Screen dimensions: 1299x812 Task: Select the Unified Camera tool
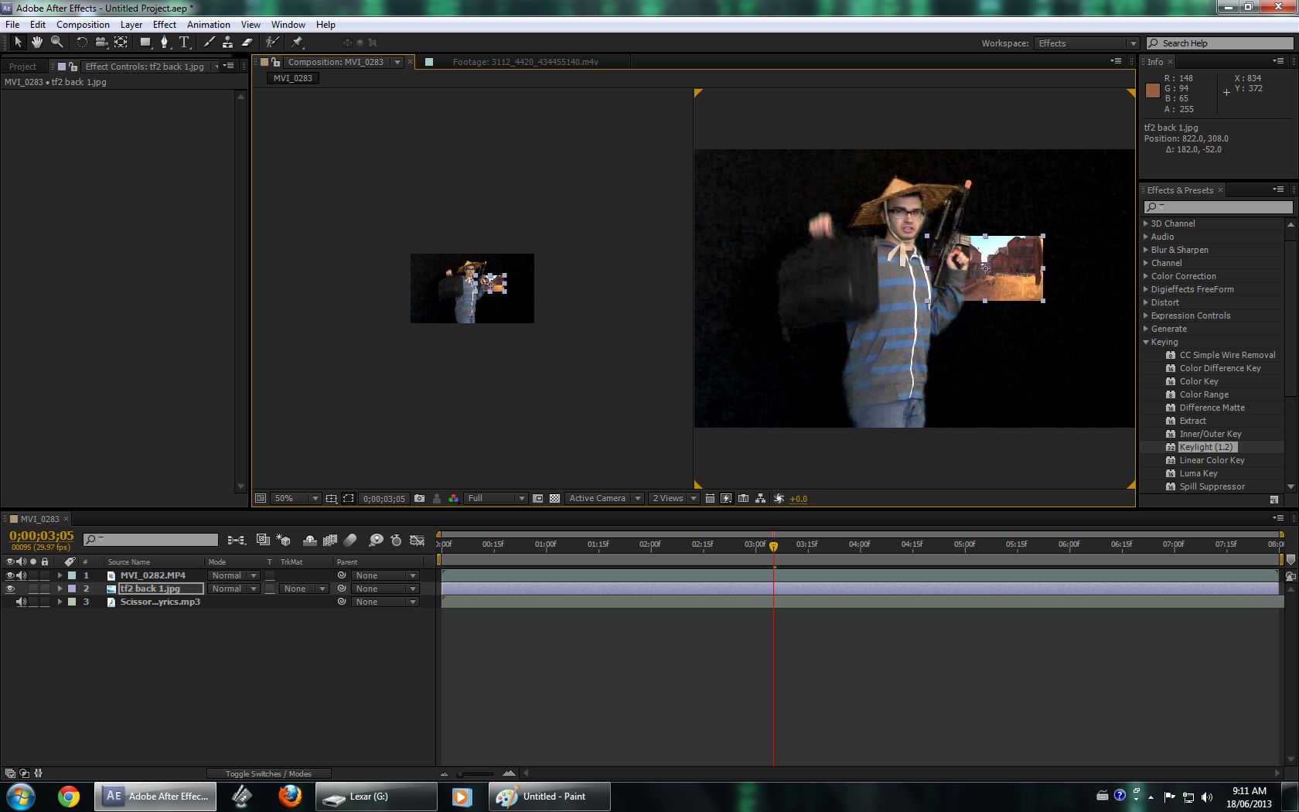point(101,43)
